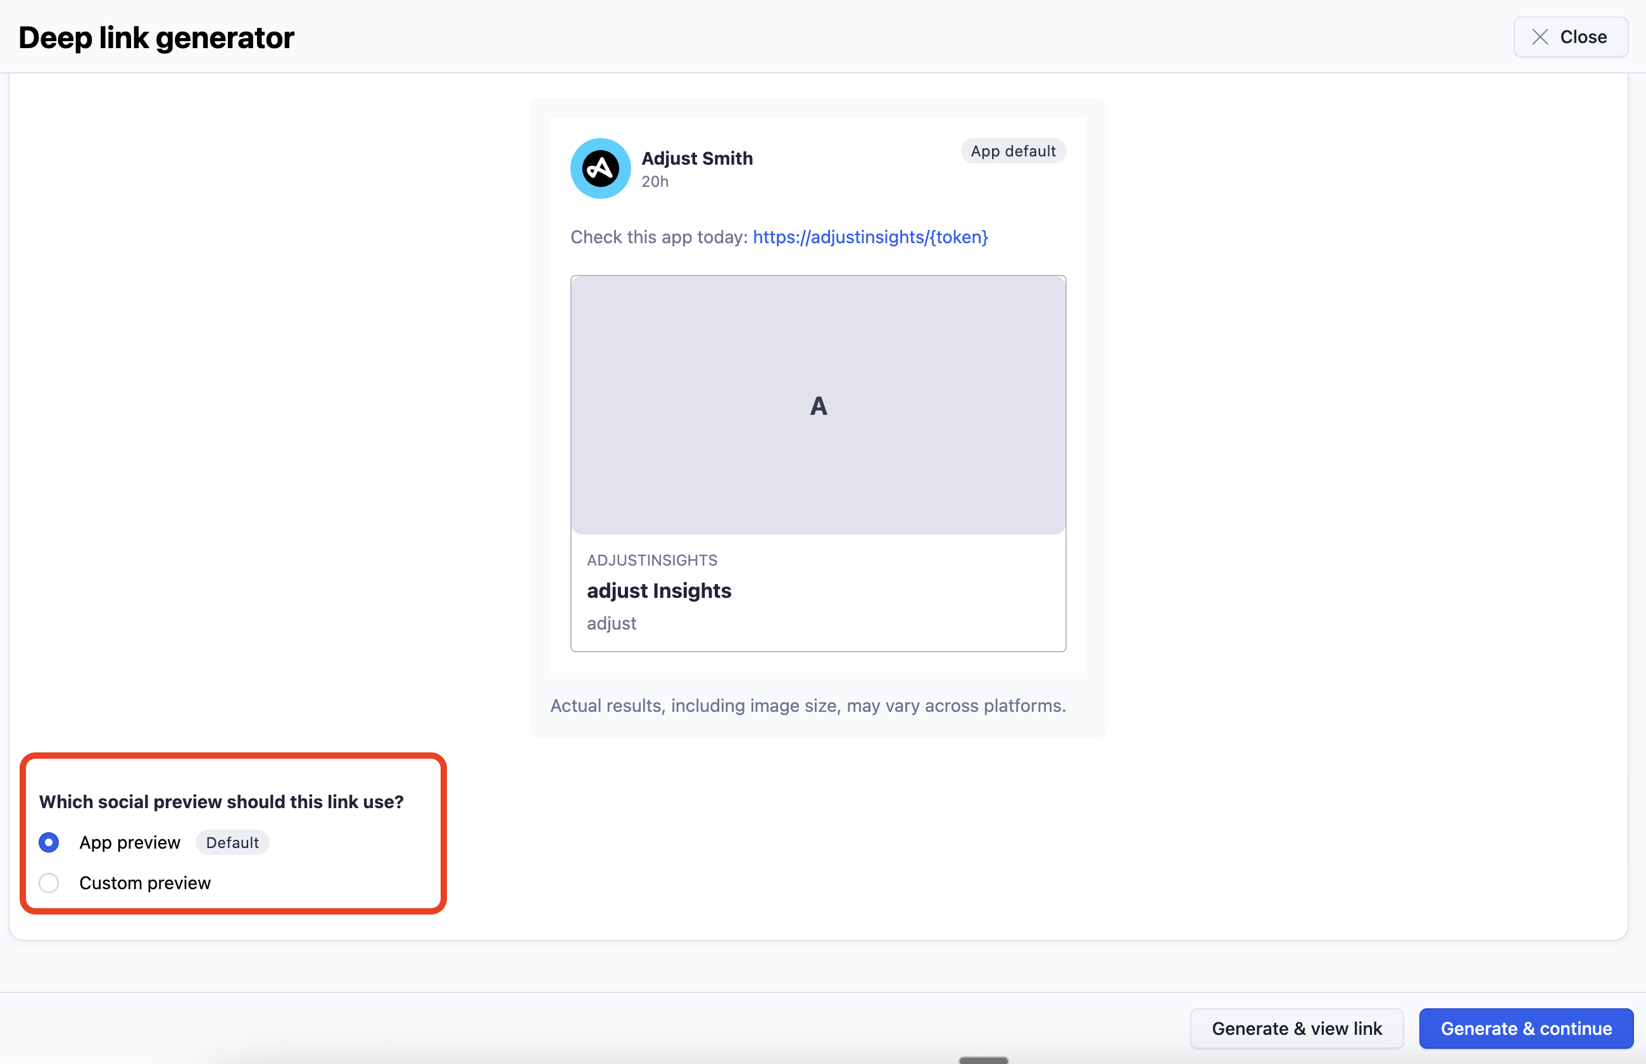Click the X icon in Close button
Screen dimensions: 1646x1064
(1540, 37)
